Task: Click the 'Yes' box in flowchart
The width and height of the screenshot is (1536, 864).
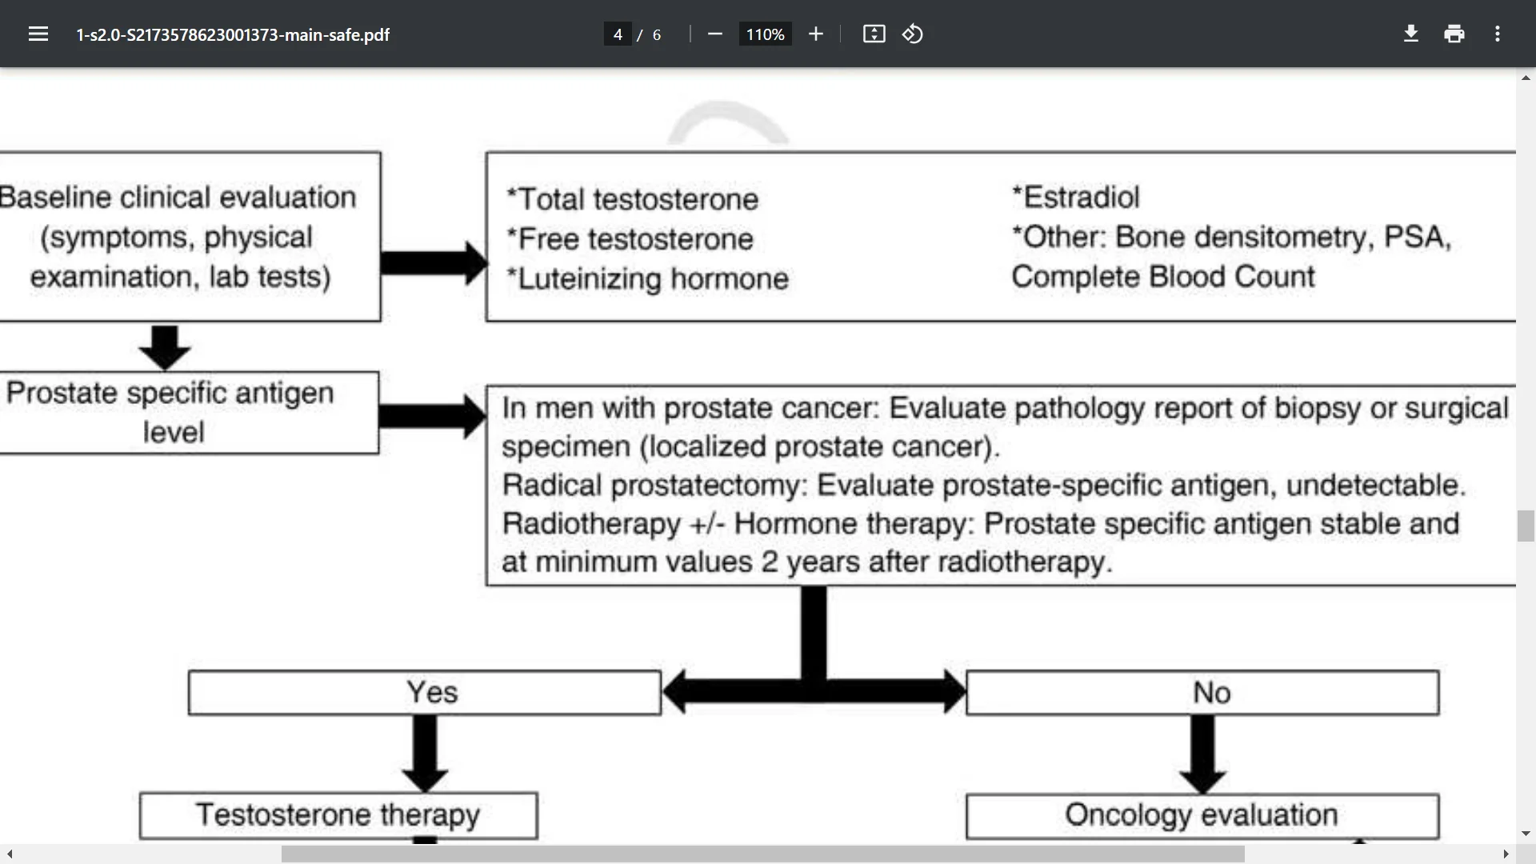Action: [425, 693]
